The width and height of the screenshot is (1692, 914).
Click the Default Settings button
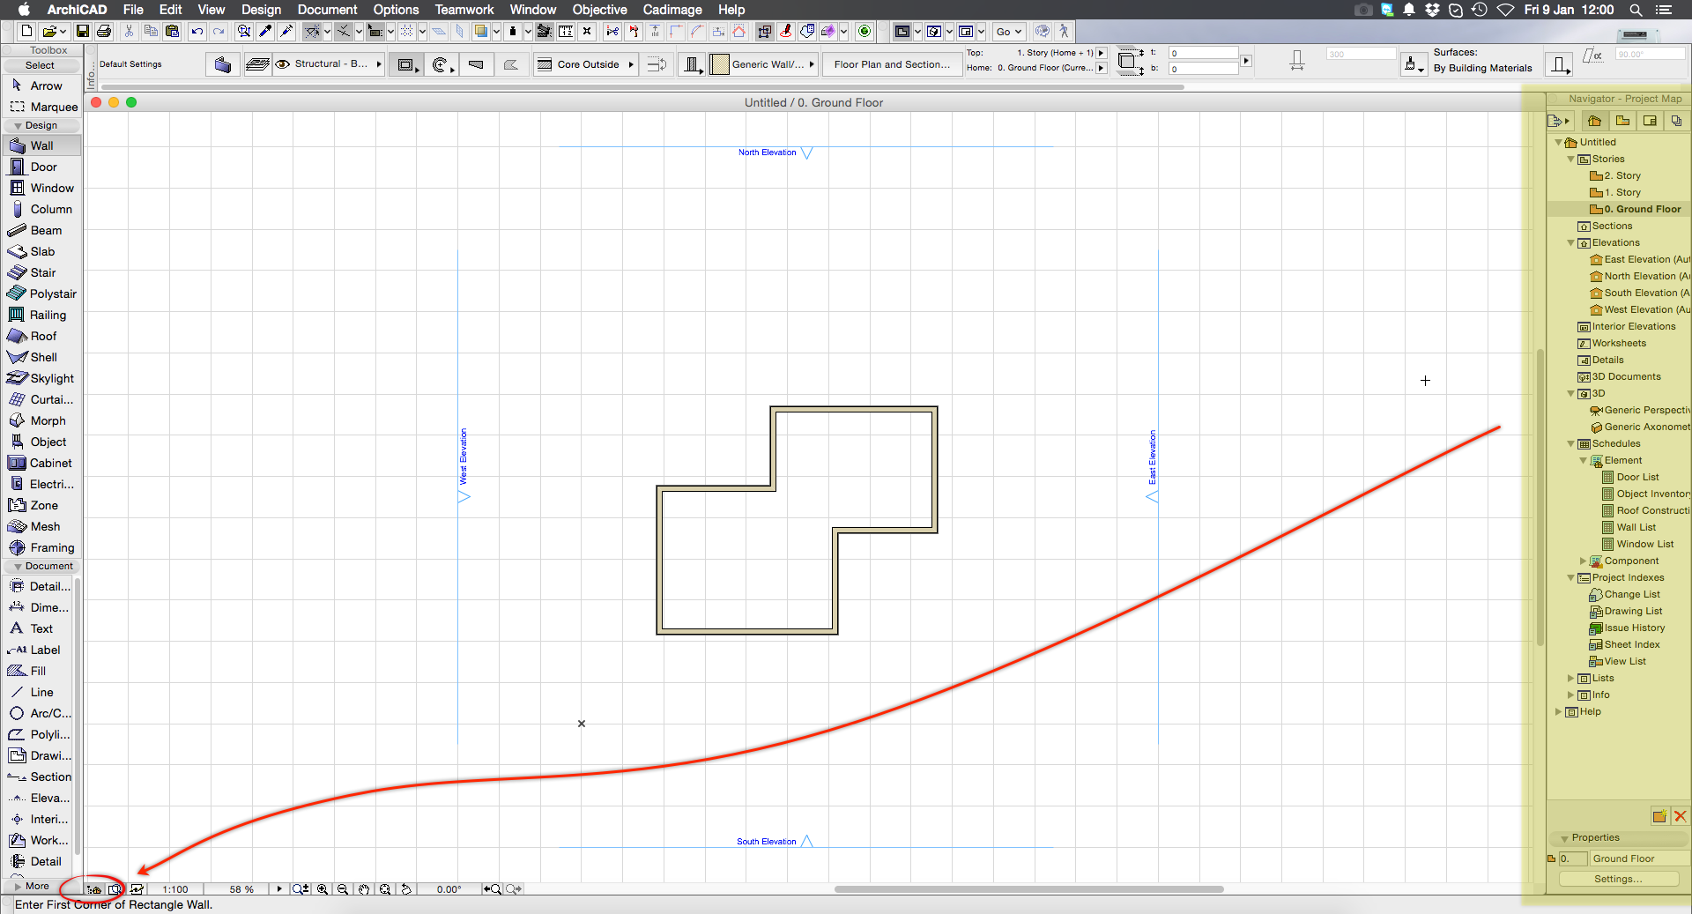pyautogui.click(x=130, y=64)
